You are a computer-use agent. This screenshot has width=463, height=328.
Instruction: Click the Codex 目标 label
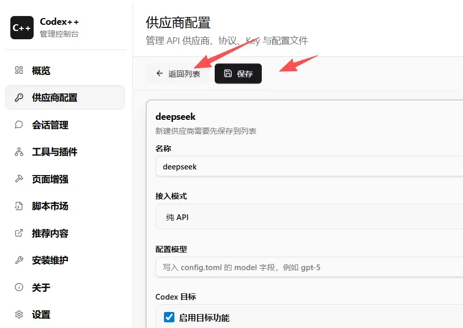(175, 296)
